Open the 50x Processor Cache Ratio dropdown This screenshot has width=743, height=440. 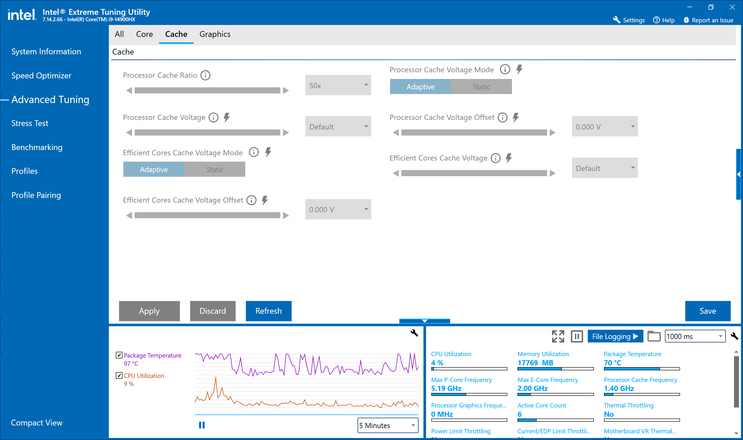[x=338, y=85]
